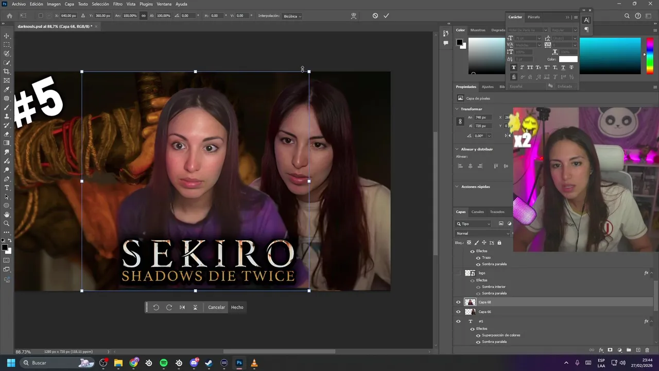
Task: Open the Photoshop search icon
Action: coord(627,16)
